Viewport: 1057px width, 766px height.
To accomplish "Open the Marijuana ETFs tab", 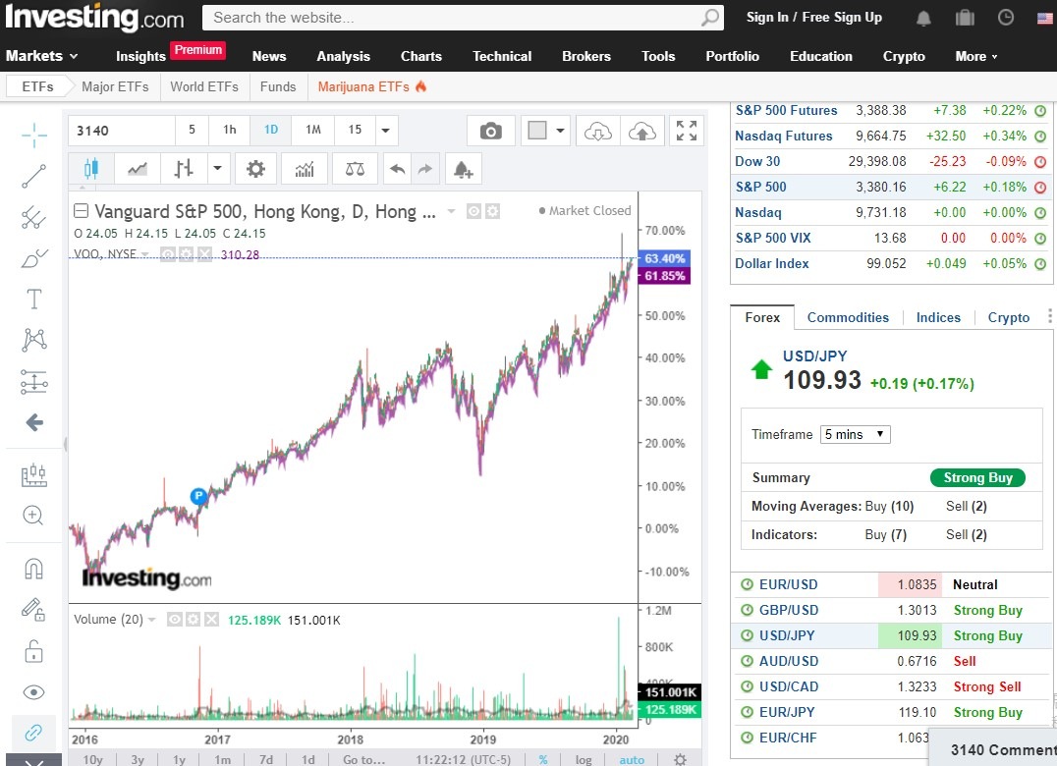I will click(x=372, y=86).
